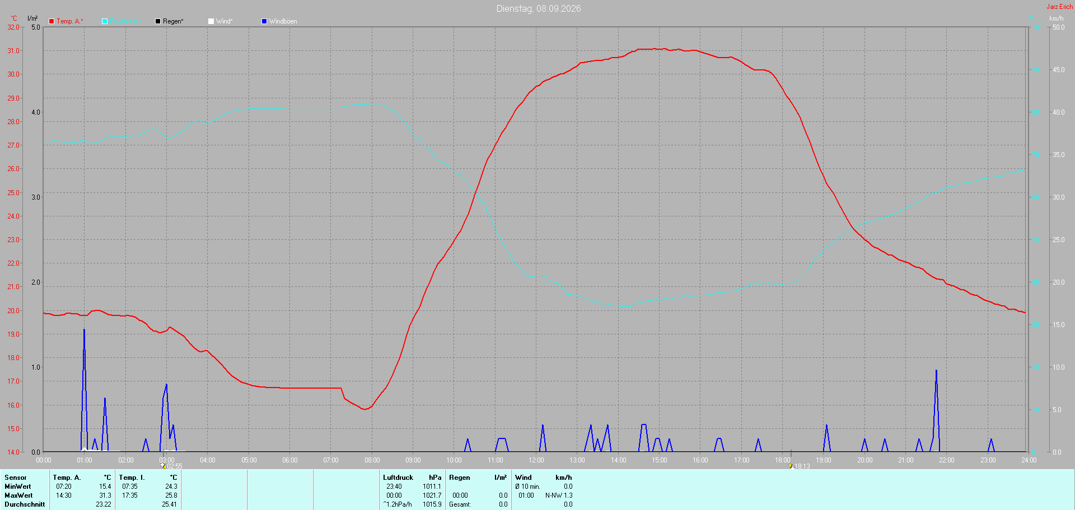Click the Regen legend label
Image resolution: width=1075 pixels, height=510 pixels.
click(173, 21)
